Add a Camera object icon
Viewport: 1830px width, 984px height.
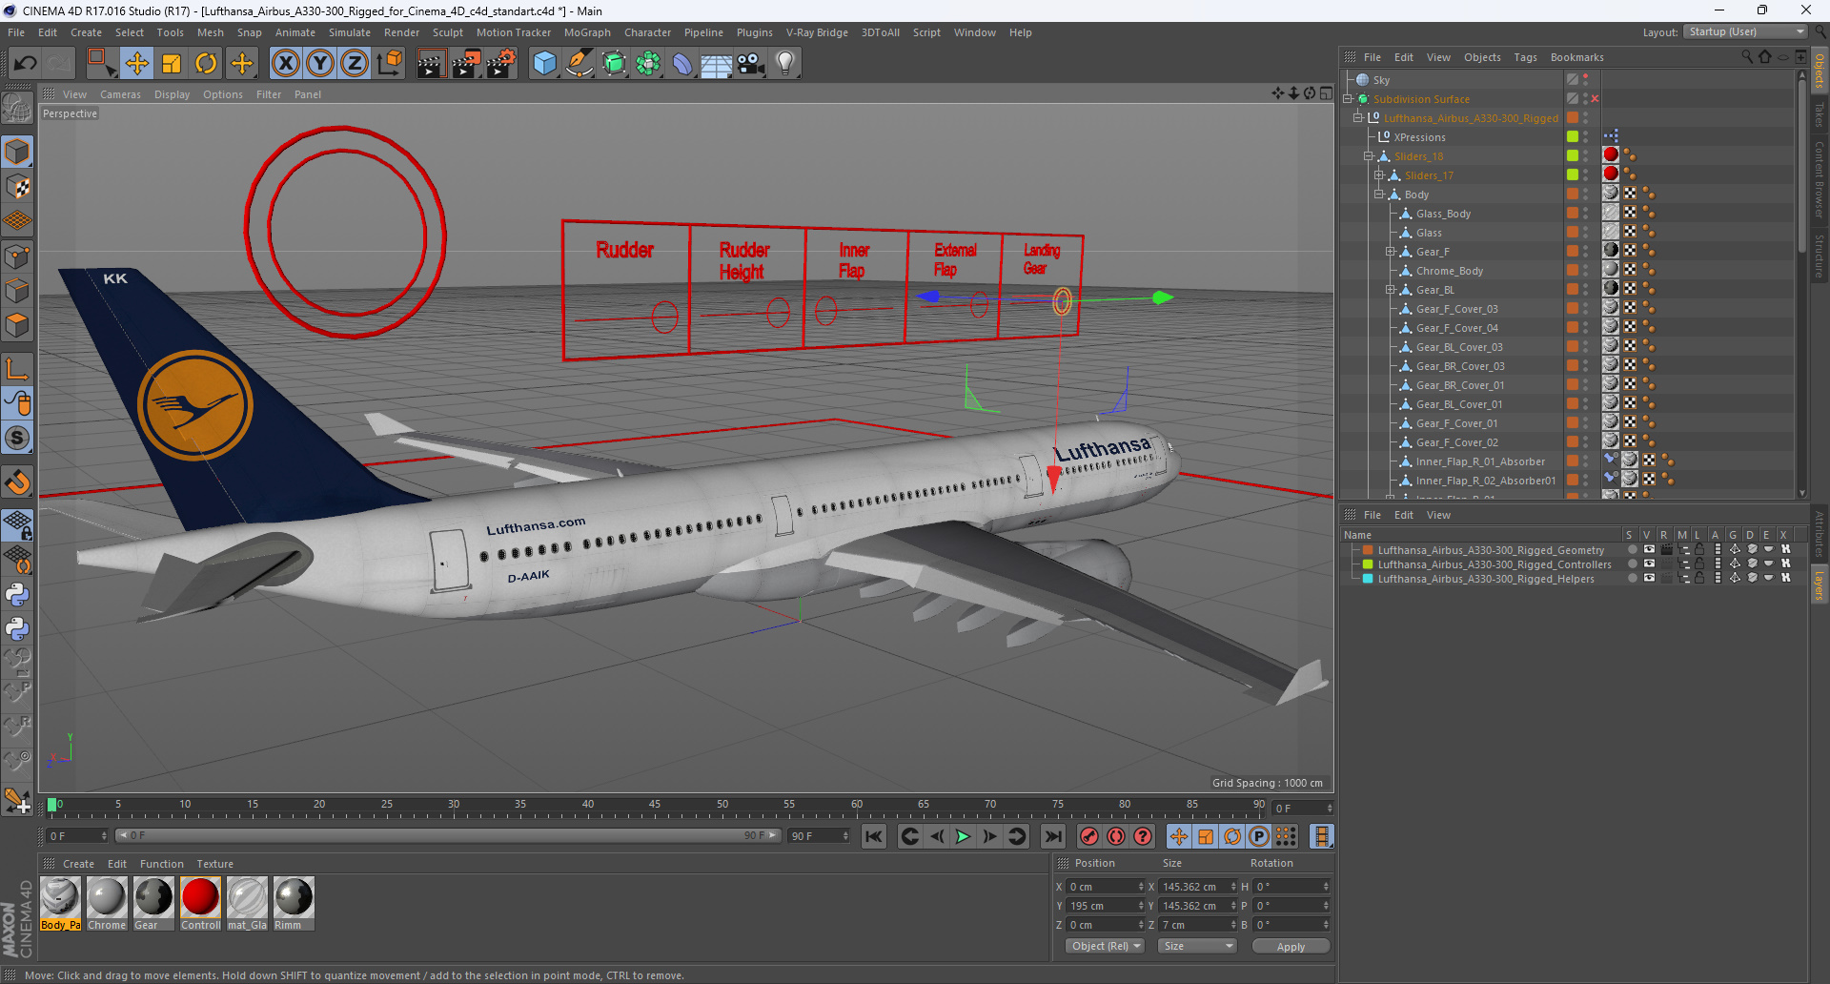[751, 64]
